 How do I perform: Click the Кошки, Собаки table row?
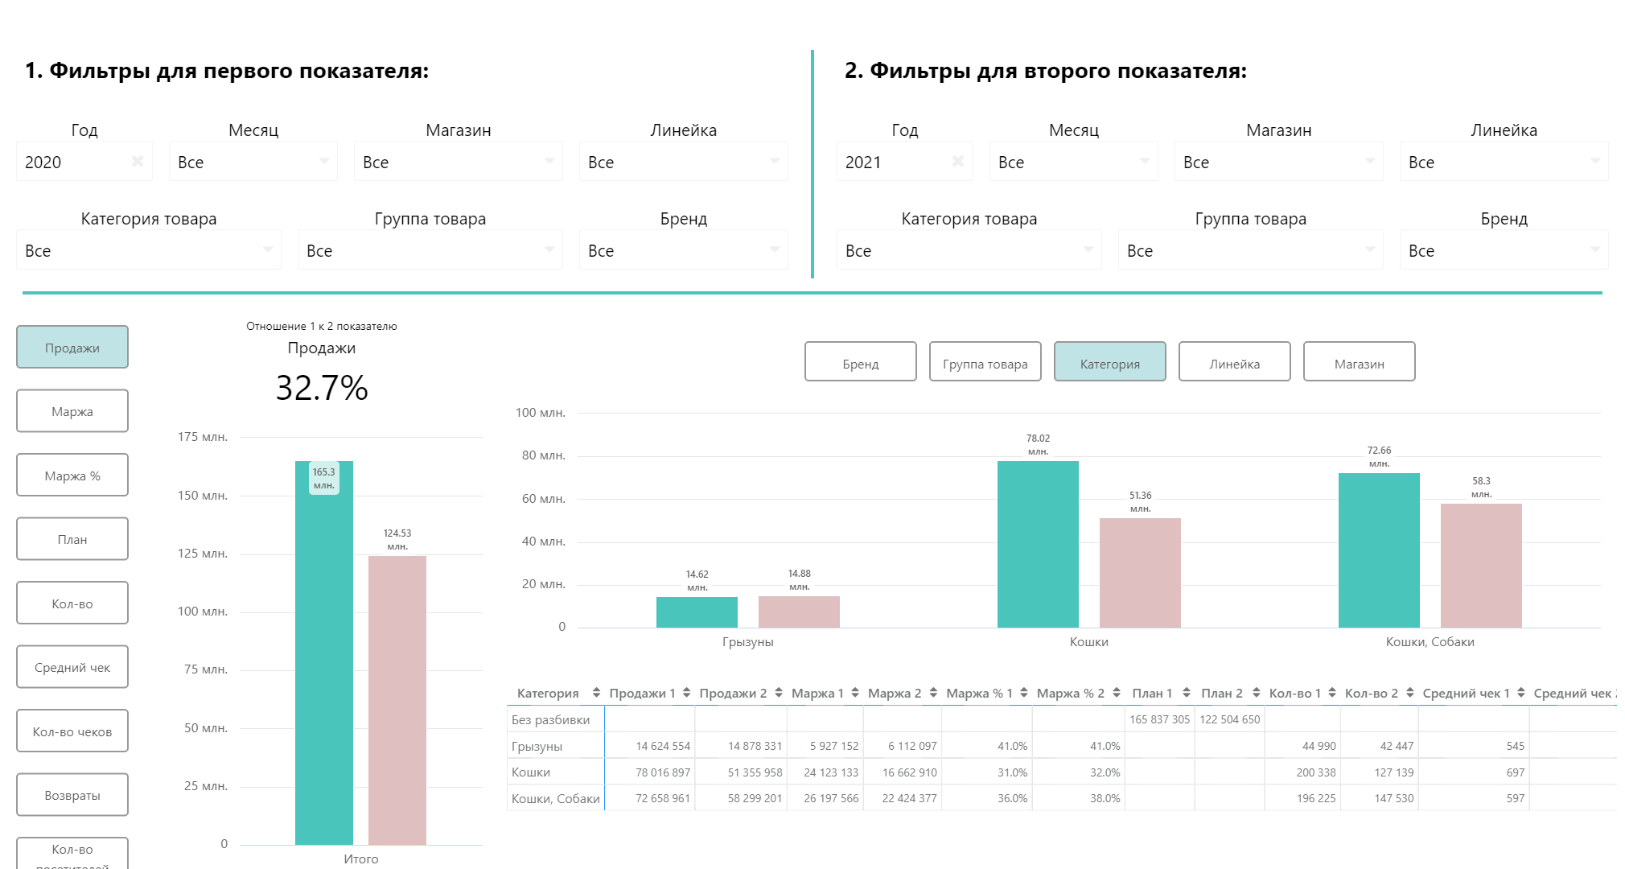click(x=555, y=798)
